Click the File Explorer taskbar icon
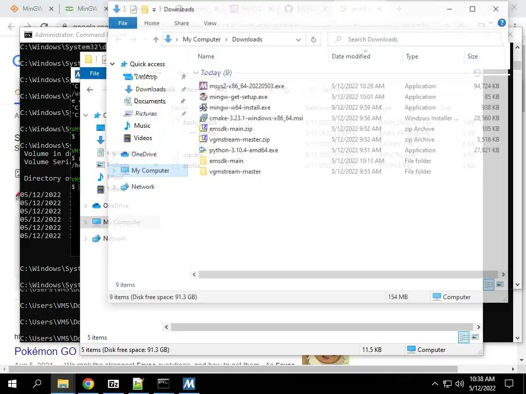 click(63, 384)
